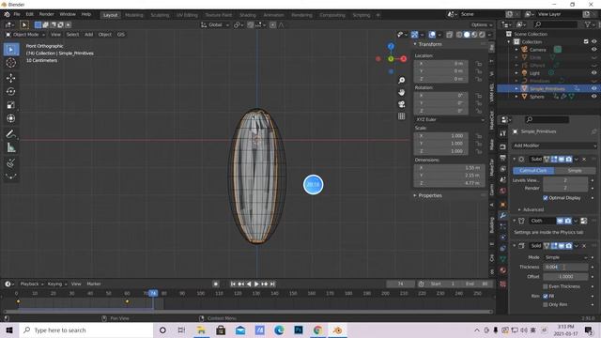Open the File menu

[17, 14]
